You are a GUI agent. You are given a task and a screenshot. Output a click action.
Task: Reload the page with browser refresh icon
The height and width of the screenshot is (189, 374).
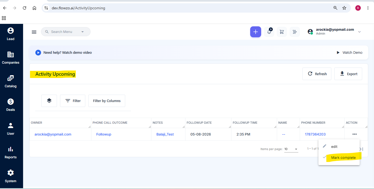pos(24,8)
